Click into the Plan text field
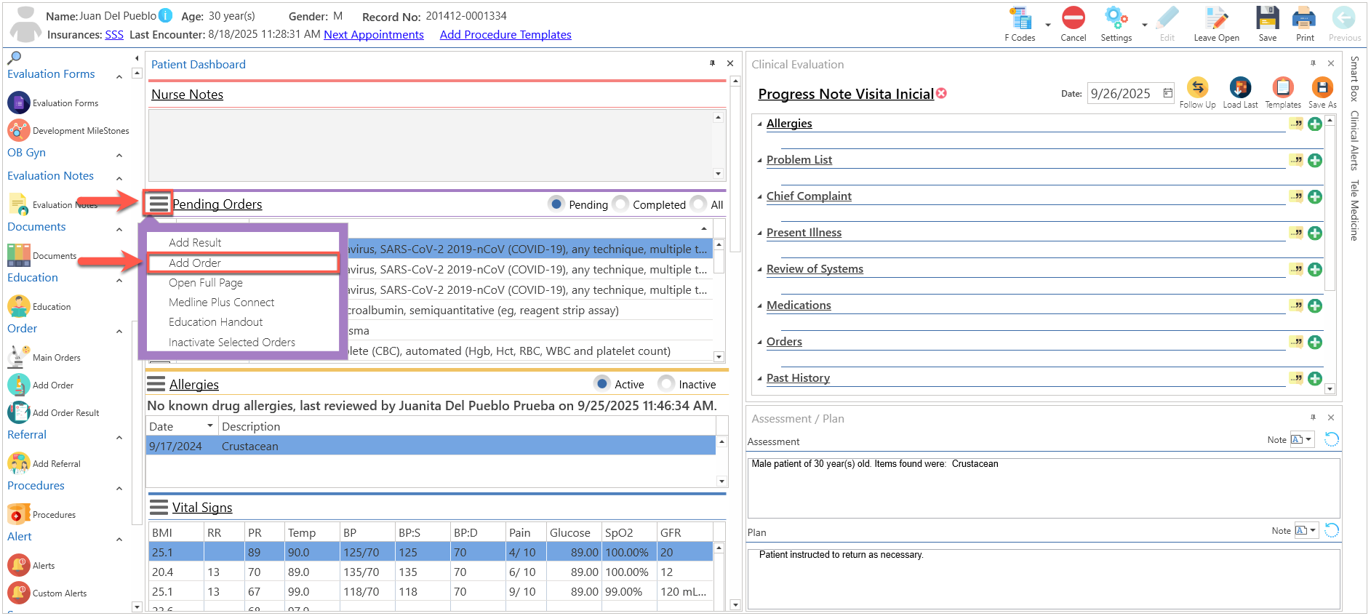This screenshot has height=616, width=1371. [x=1044, y=578]
